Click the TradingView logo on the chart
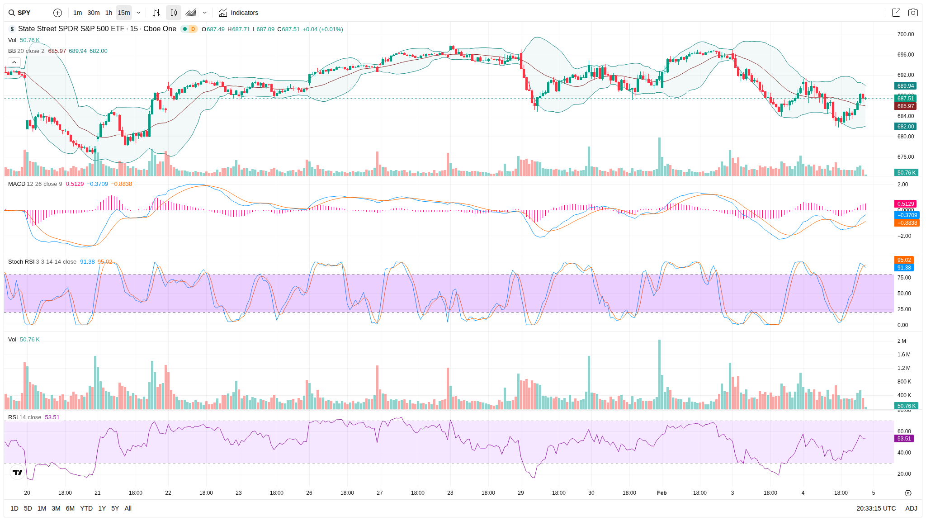This screenshot has height=521, width=926. [x=17, y=472]
